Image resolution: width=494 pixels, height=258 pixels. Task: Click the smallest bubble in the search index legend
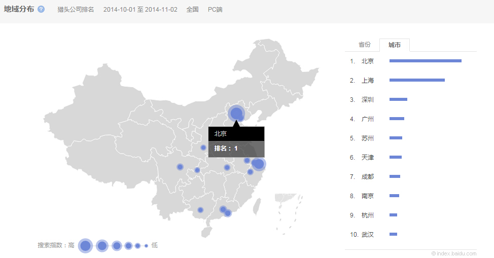pyautogui.click(x=146, y=246)
